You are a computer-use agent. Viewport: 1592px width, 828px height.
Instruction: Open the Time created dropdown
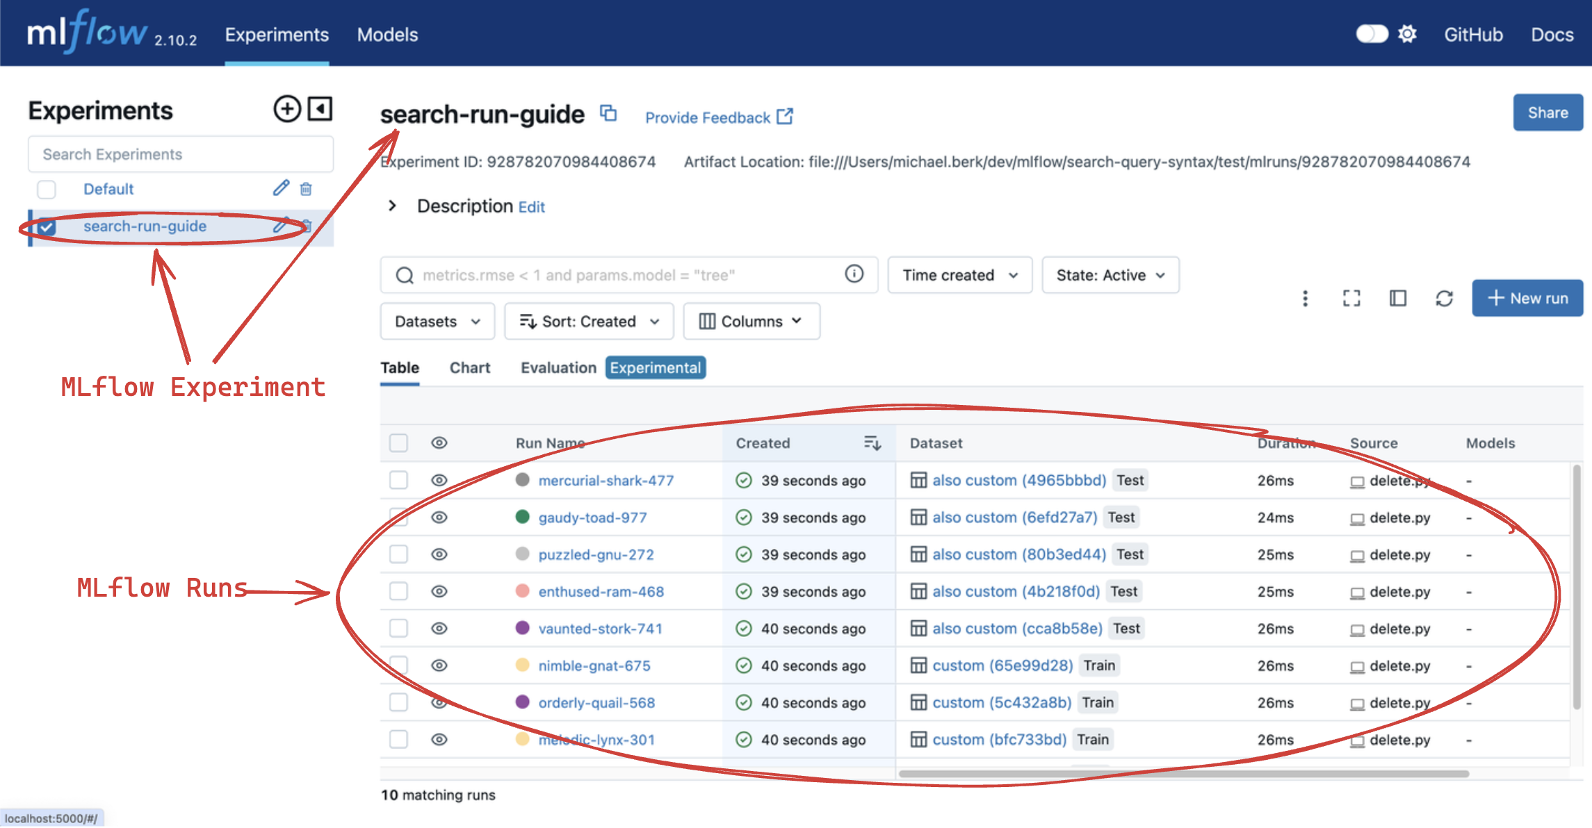click(x=959, y=275)
